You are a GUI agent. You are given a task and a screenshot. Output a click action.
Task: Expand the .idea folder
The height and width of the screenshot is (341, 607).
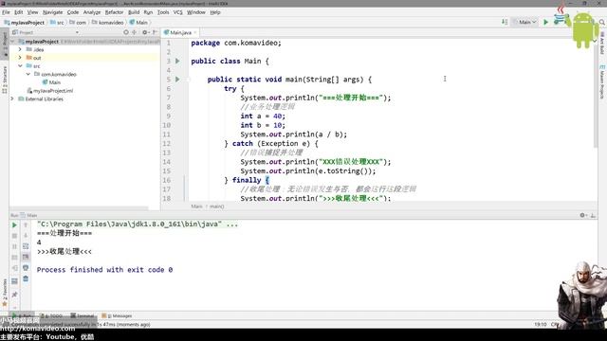click(20, 49)
